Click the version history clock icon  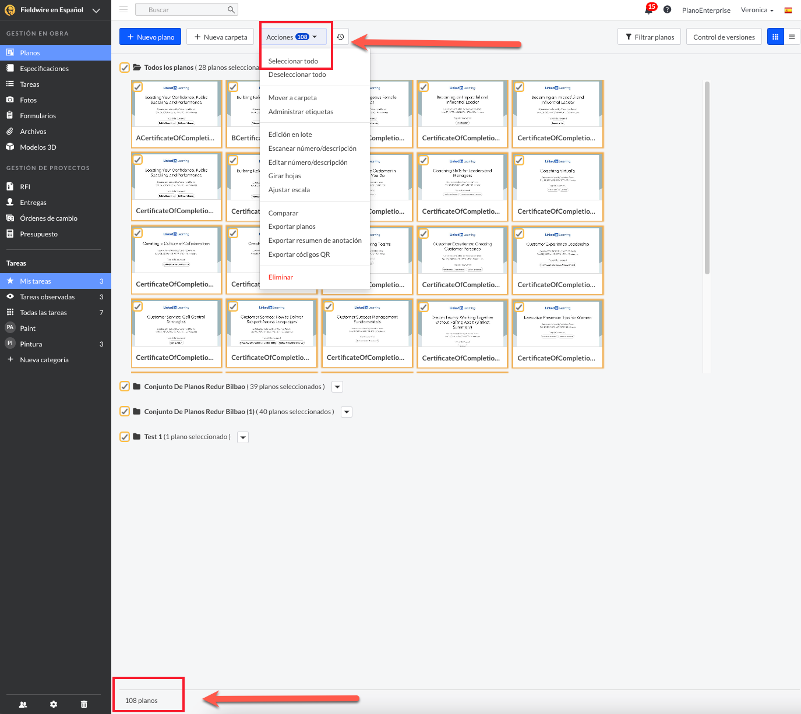[x=340, y=37]
